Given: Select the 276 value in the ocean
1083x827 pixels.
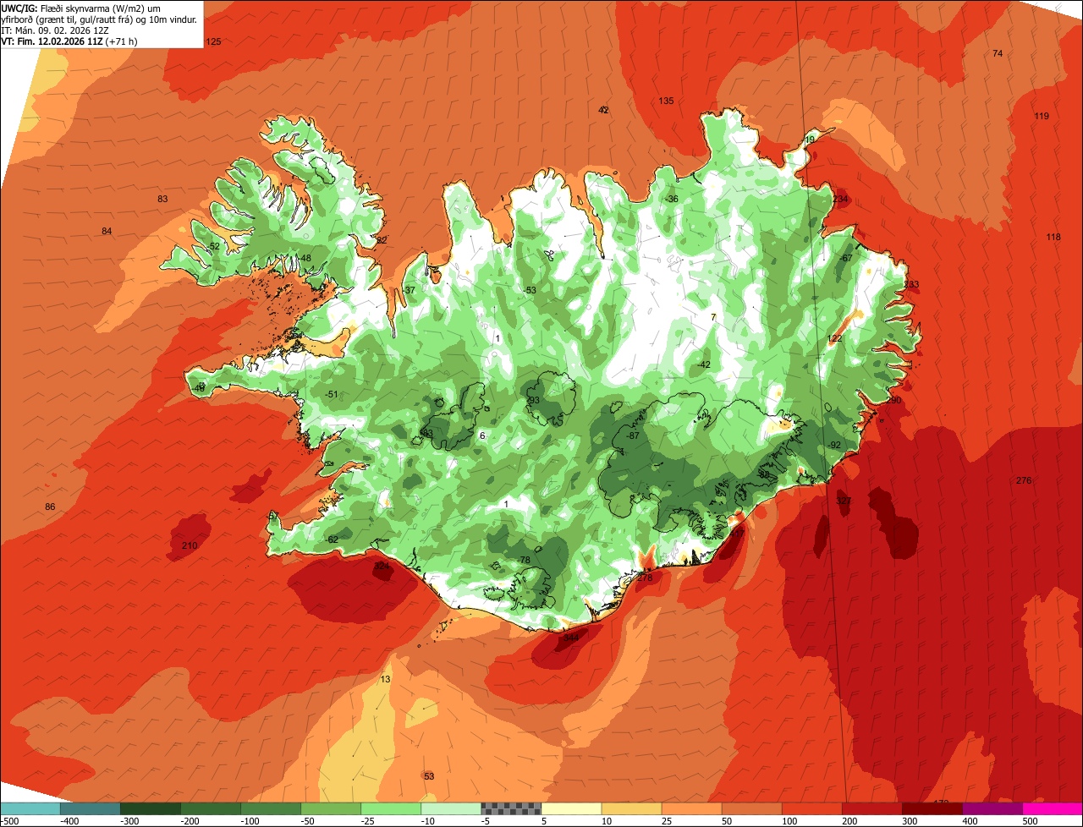Looking at the screenshot, I should (1024, 480).
